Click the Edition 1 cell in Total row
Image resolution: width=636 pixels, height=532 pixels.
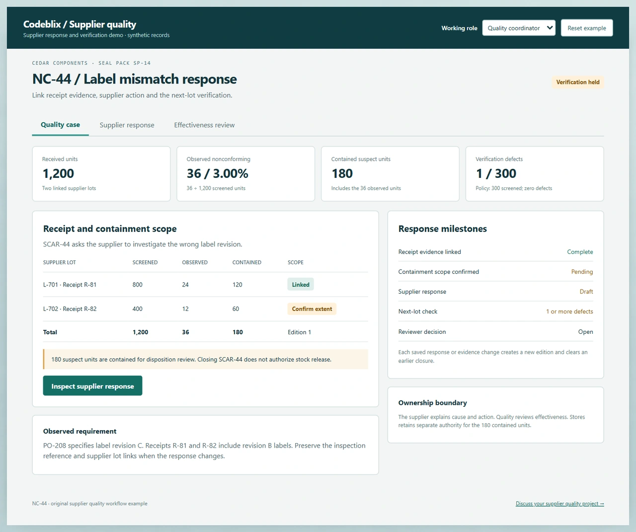tap(299, 332)
